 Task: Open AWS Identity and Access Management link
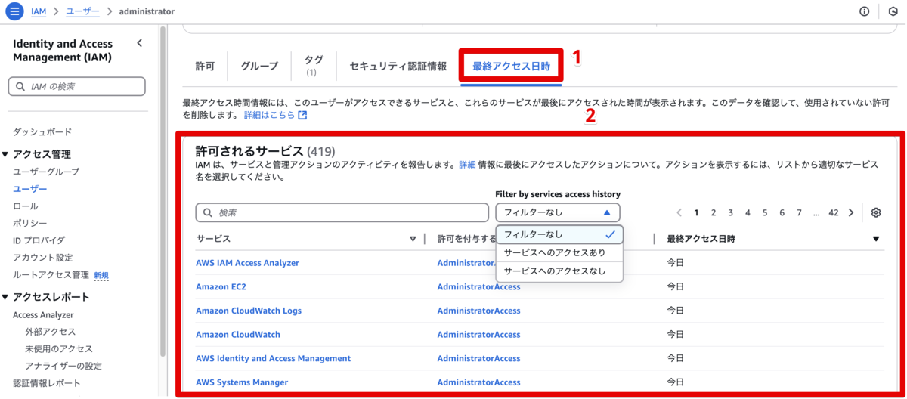(274, 358)
